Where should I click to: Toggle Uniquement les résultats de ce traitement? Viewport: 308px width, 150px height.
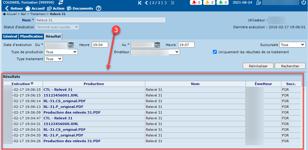[x=215, y=52]
